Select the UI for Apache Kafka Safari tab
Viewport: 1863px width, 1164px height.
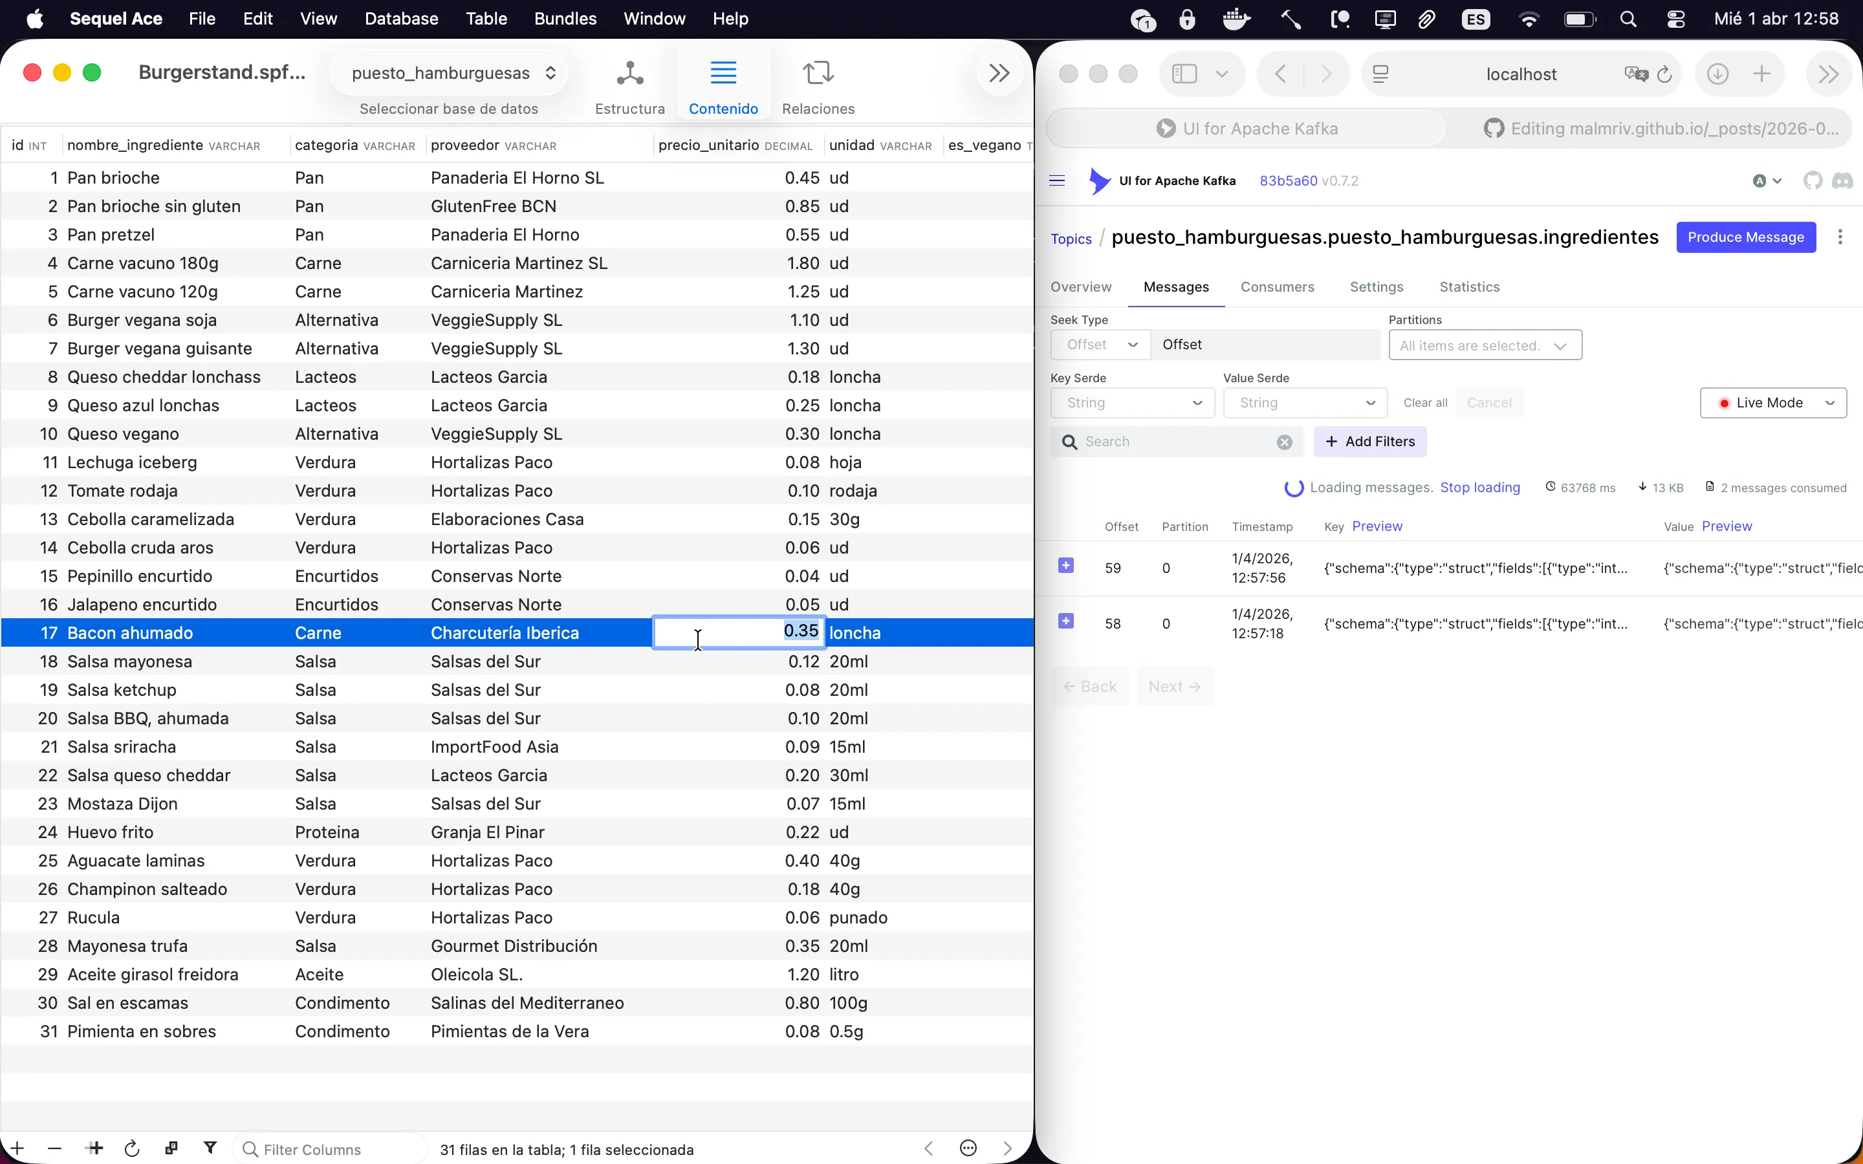click(x=1247, y=129)
